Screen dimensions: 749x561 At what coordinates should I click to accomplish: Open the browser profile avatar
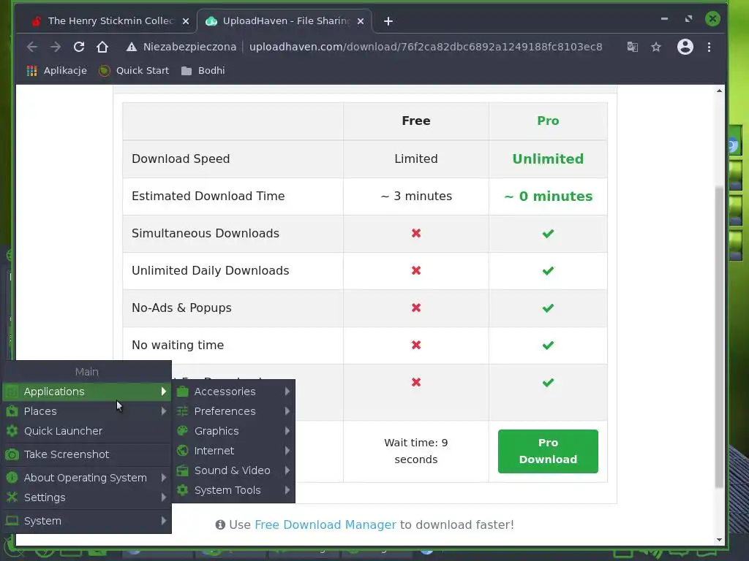tap(685, 47)
